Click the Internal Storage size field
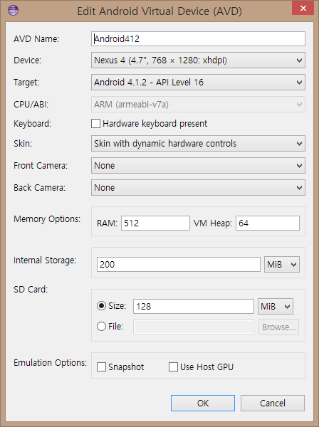 (179, 265)
